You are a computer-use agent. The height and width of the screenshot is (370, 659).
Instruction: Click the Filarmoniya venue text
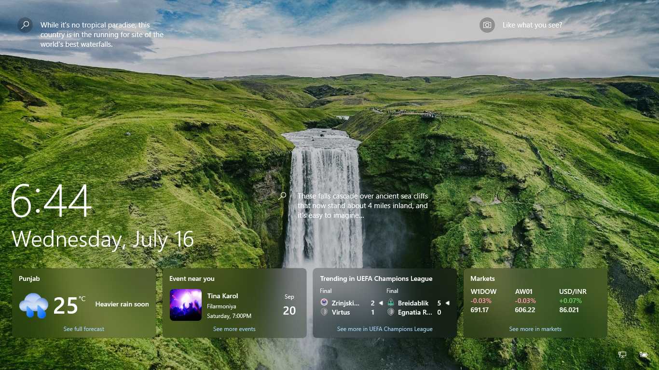(x=221, y=306)
